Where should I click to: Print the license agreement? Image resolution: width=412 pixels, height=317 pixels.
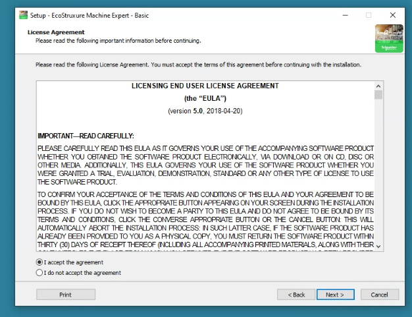pos(66,295)
